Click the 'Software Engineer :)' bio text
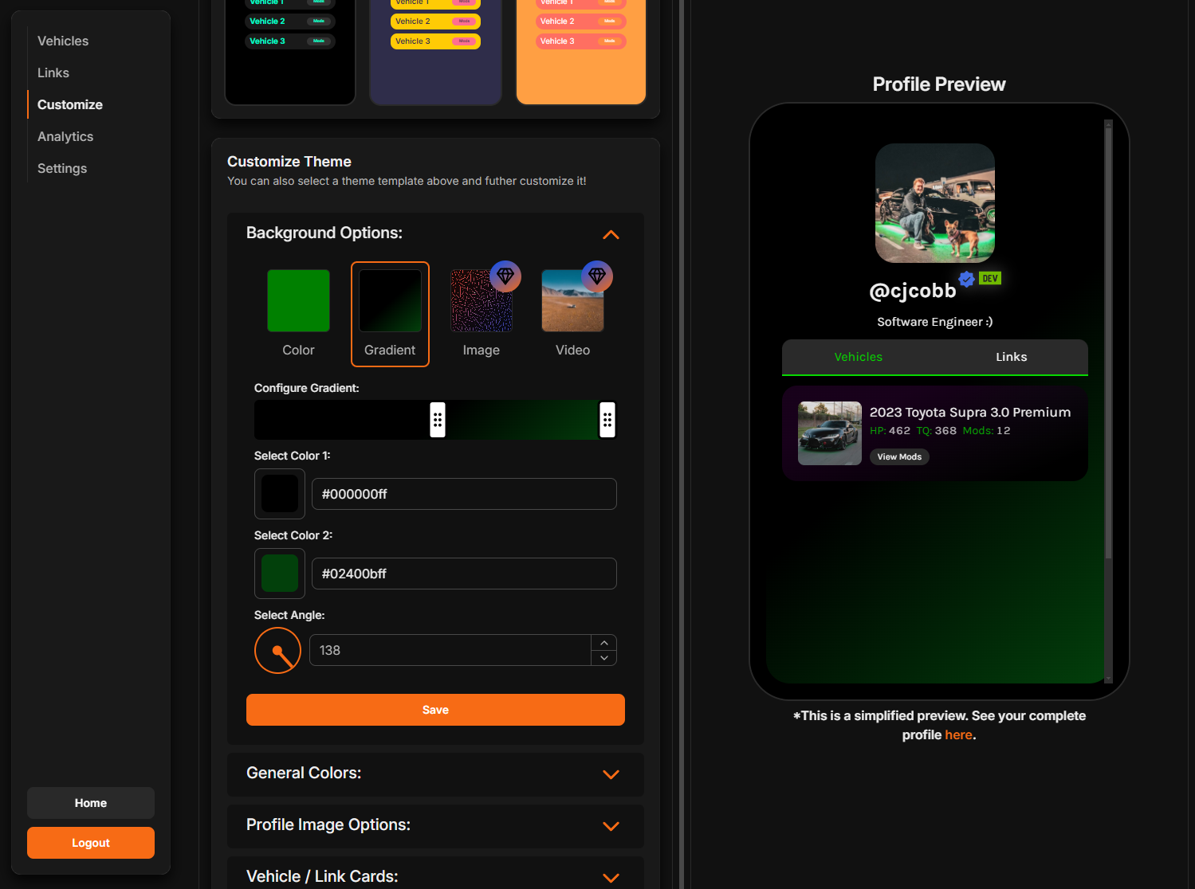This screenshot has width=1195, height=889. [935, 322]
